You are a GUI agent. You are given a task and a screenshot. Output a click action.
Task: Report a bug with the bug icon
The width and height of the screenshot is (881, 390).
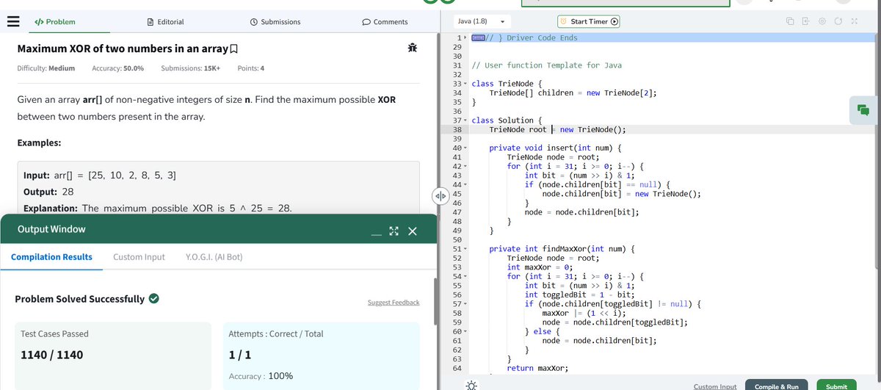click(x=413, y=48)
